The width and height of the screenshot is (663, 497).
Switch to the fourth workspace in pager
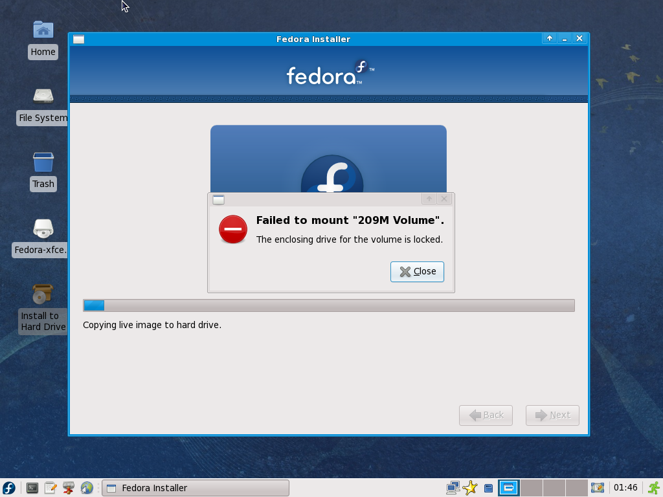[576, 488]
